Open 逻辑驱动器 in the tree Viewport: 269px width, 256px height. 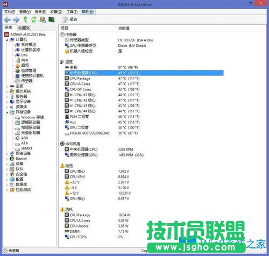(28, 123)
